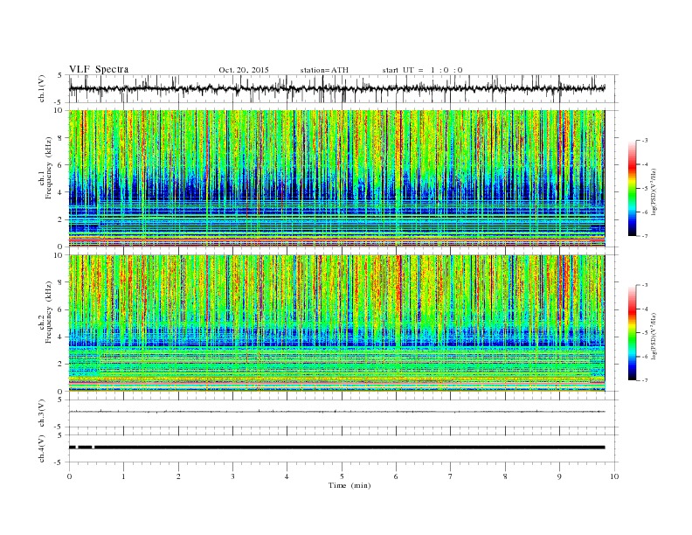Click the ch.1 spectrogram image
This screenshot has width=692, height=535.
pyautogui.click(x=336, y=178)
